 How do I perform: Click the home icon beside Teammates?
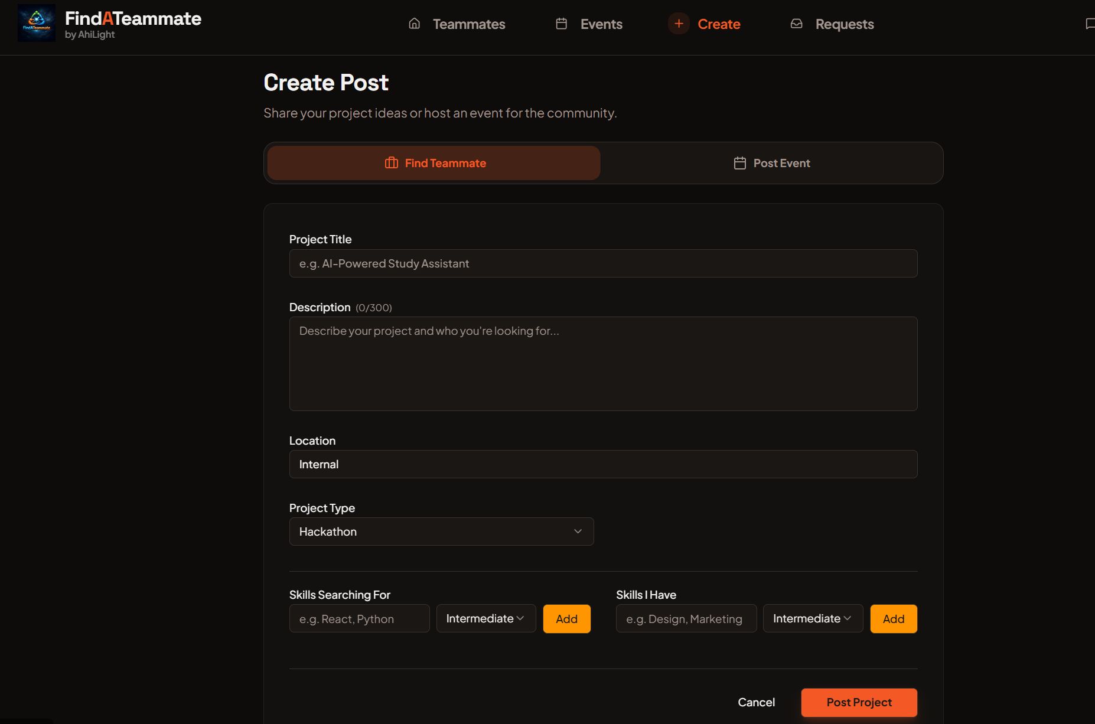pyautogui.click(x=415, y=24)
